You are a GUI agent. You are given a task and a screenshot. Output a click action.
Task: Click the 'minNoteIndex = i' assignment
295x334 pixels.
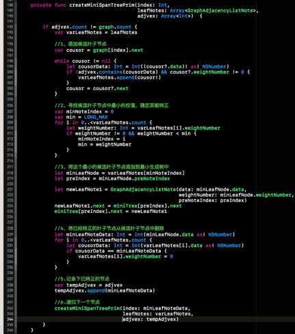(x=102, y=139)
